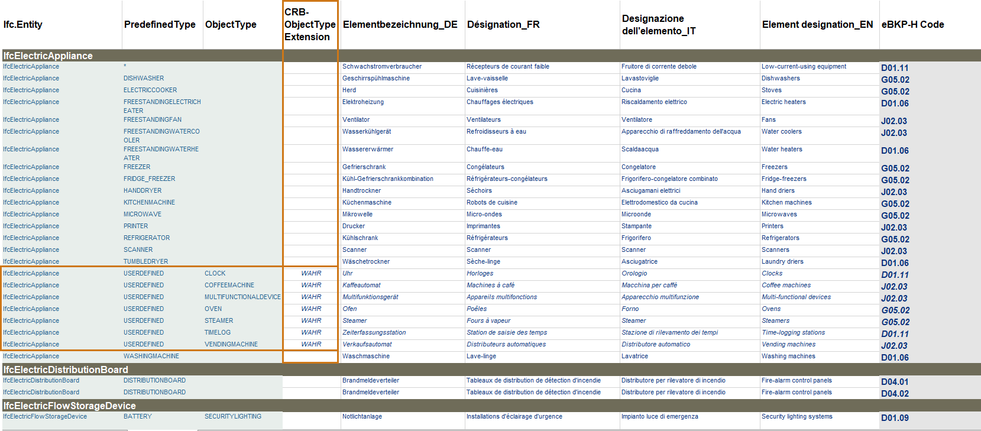Click the 'PRINTER' predefined type cell
The image size is (981, 431).
pos(136,226)
